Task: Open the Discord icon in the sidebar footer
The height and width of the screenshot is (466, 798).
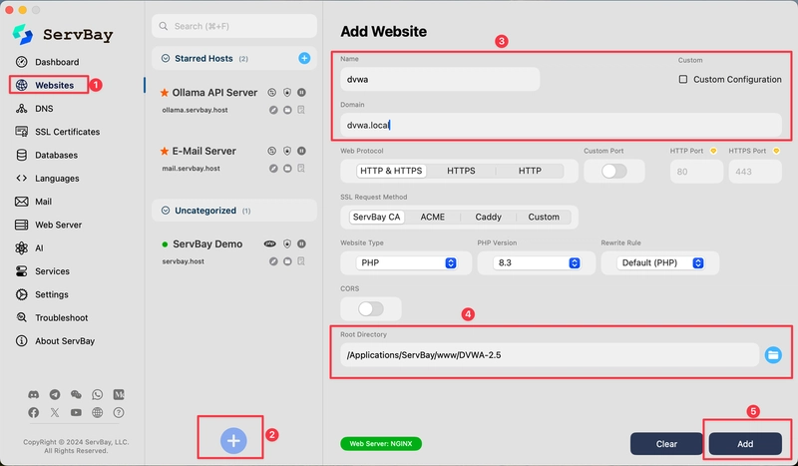Action: (x=34, y=394)
